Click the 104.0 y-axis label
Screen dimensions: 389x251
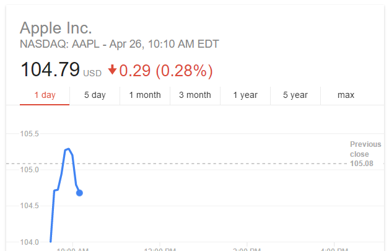coord(30,242)
